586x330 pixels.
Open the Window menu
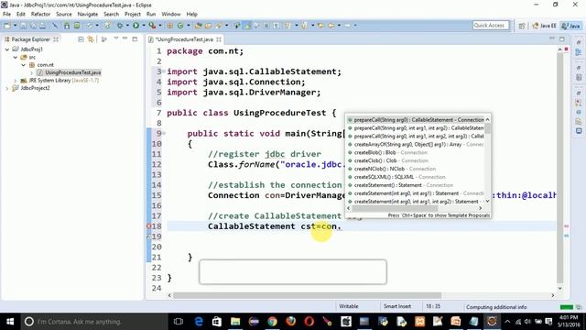tap(171, 15)
